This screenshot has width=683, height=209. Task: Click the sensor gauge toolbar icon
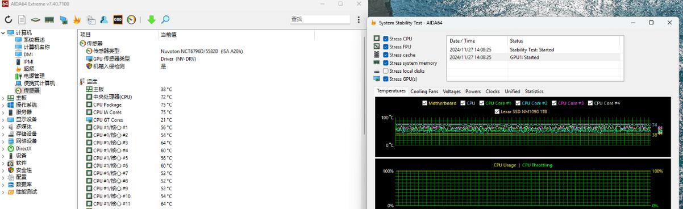131,20
